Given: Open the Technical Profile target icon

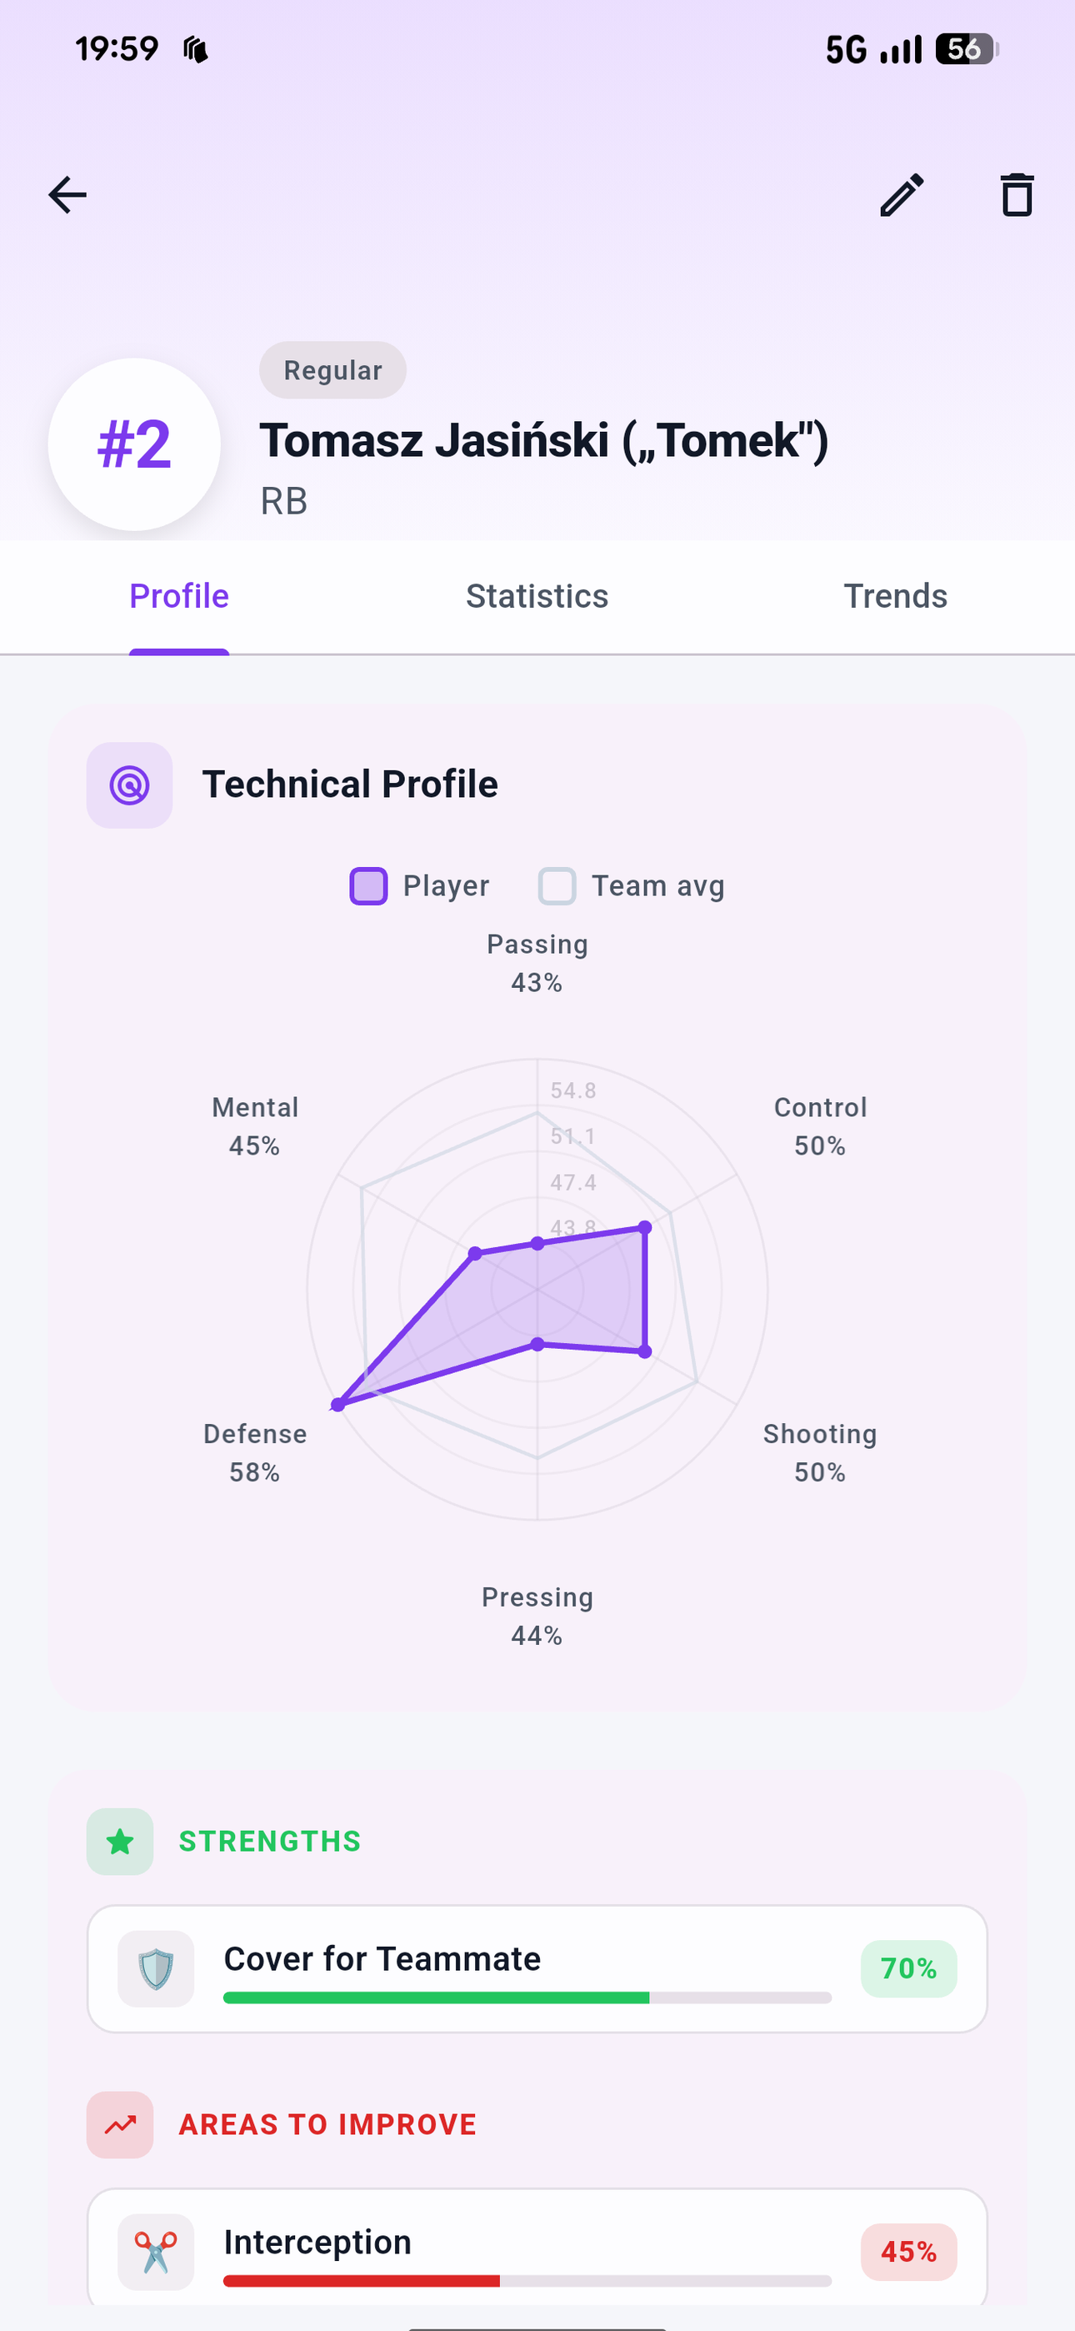Looking at the screenshot, I should pyautogui.click(x=128, y=785).
